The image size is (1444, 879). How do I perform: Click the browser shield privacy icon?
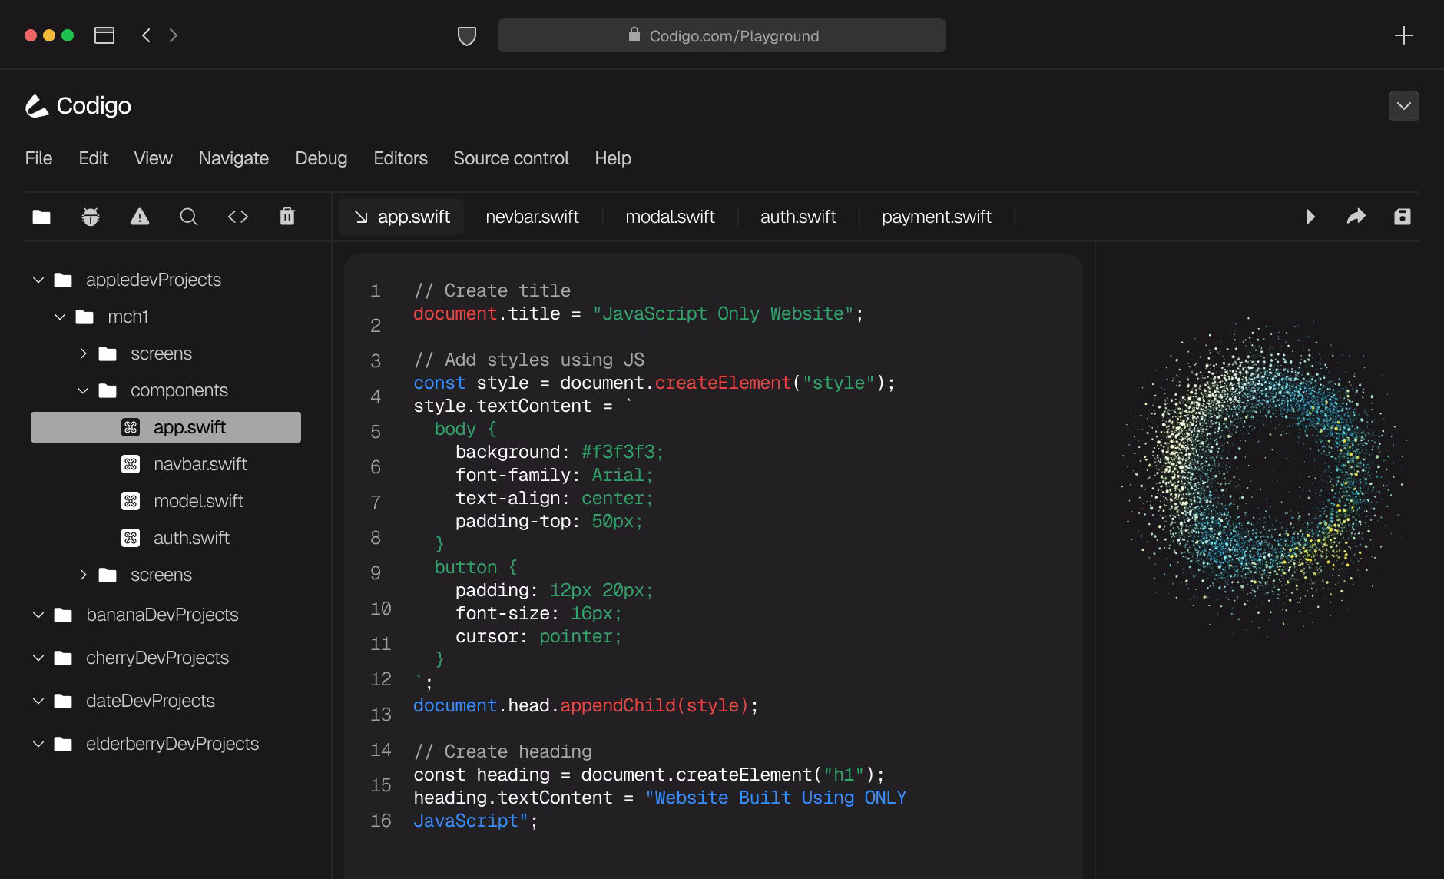467,36
